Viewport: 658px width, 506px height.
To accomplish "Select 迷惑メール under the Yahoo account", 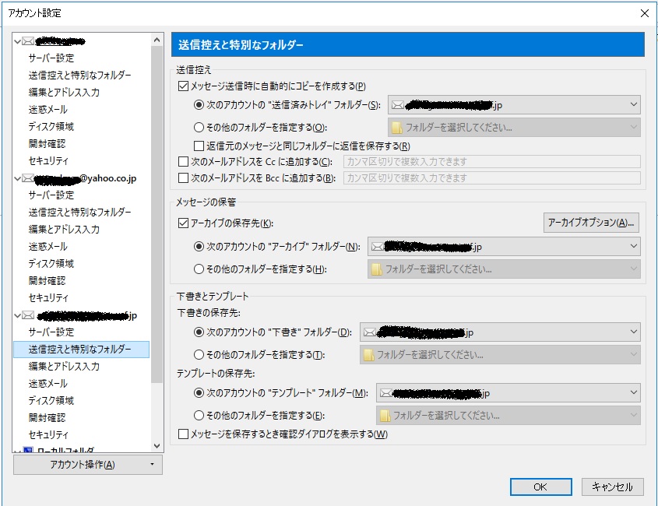I will click(48, 246).
